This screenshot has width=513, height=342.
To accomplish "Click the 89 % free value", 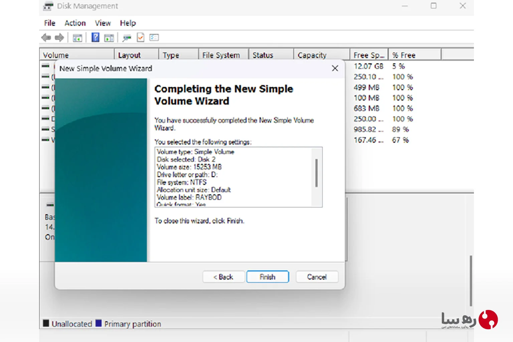I will click(x=400, y=130).
